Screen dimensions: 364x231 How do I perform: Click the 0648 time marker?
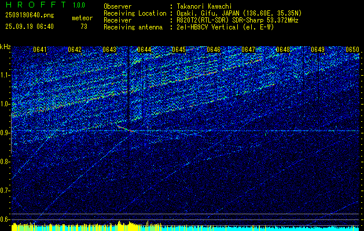coord(283,50)
